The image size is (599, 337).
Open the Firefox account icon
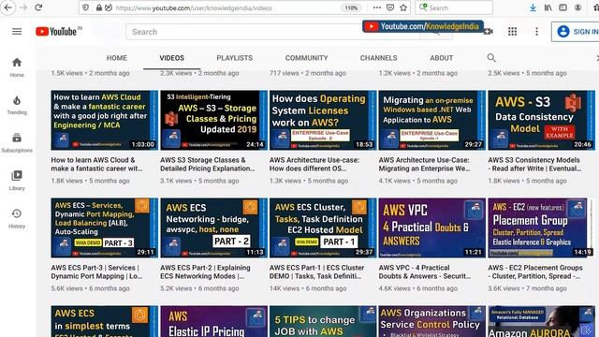point(577,7)
